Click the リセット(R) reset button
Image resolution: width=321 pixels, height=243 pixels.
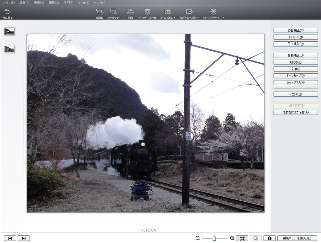(296, 94)
